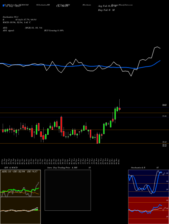This screenshot has height=224, width=169.
Task: Click the last red candlestick with long wick
Action: [x=120, y=109]
